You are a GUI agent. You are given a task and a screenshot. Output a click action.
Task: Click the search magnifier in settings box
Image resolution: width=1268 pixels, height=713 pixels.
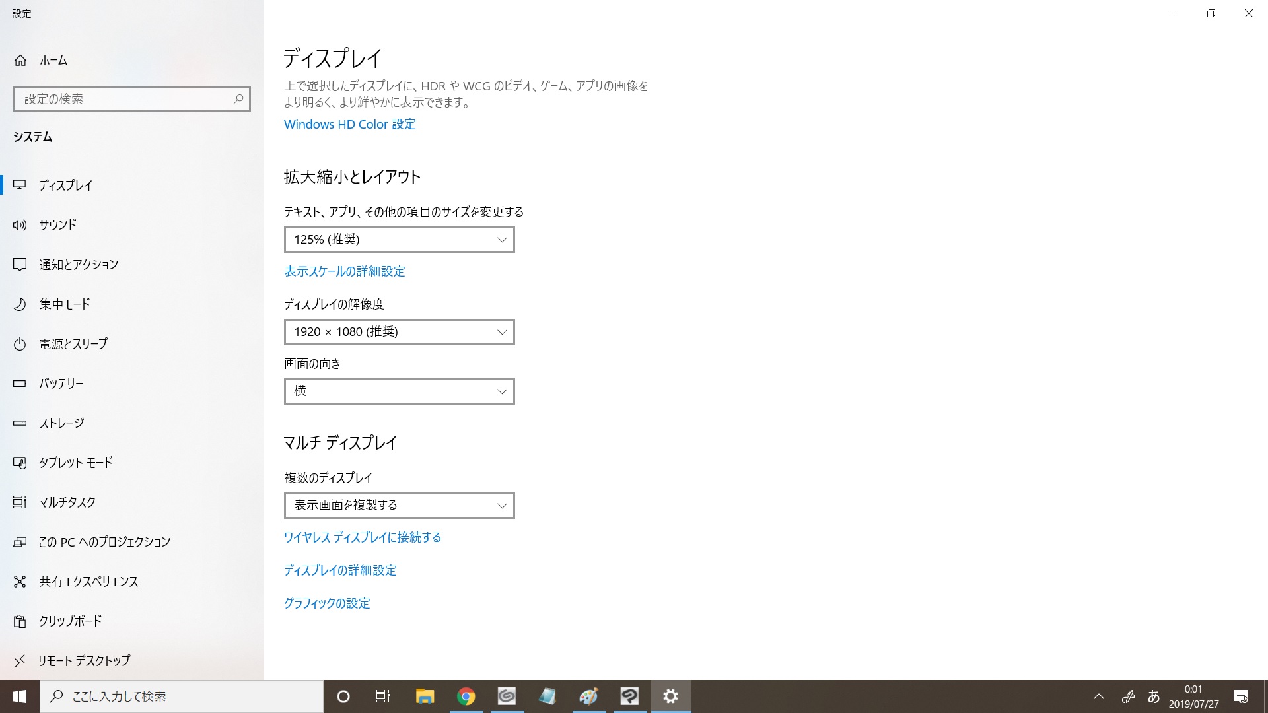[238, 99]
